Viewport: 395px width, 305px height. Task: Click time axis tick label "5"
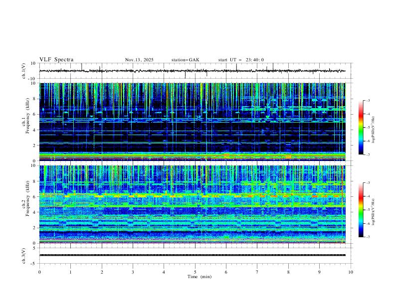pyautogui.click(x=195, y=272)
